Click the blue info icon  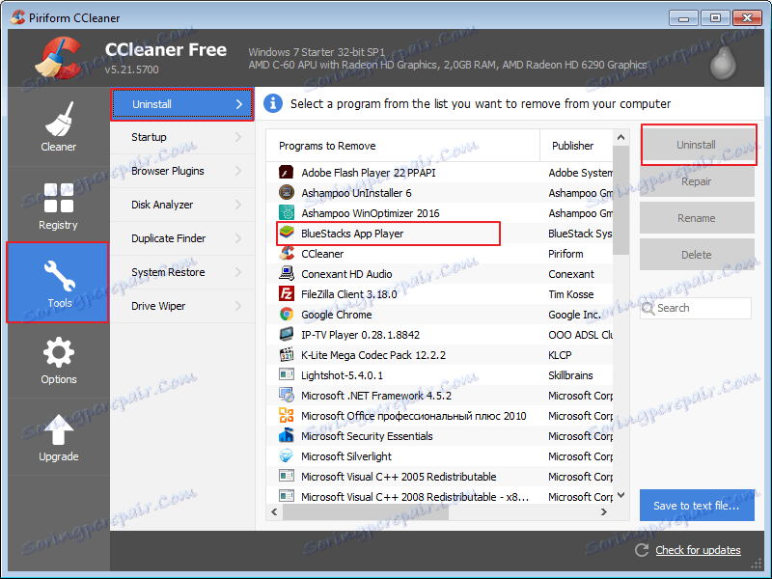point(273,103)
